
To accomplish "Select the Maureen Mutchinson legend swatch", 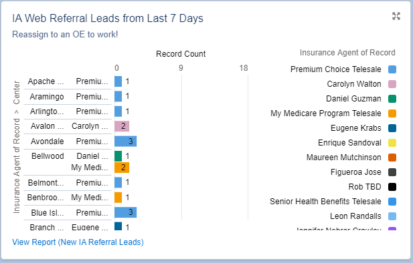I will 392,158.
